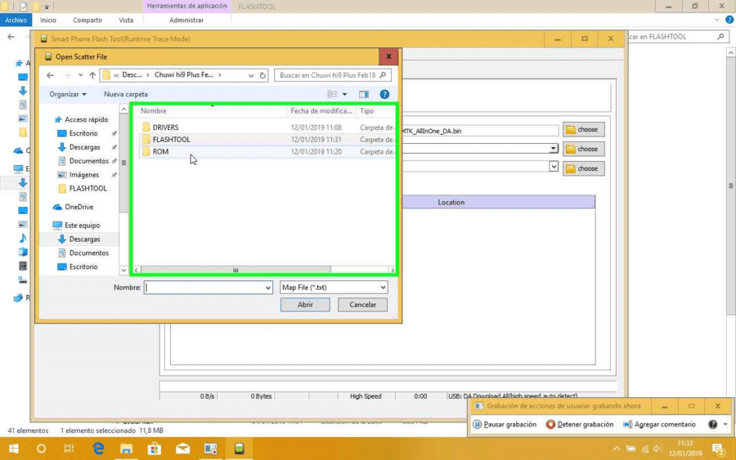Click Pausar grabación in the recorder
736x460 pixels.
[x=505, y=424]
